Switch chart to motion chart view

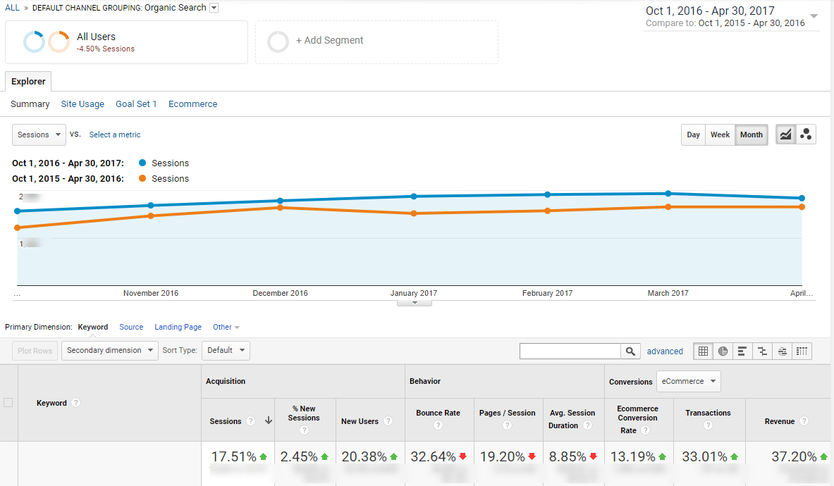(806, 135)
